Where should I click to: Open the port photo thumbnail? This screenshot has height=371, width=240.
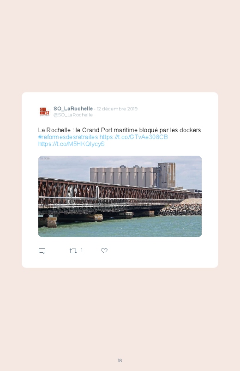point(120,196)
